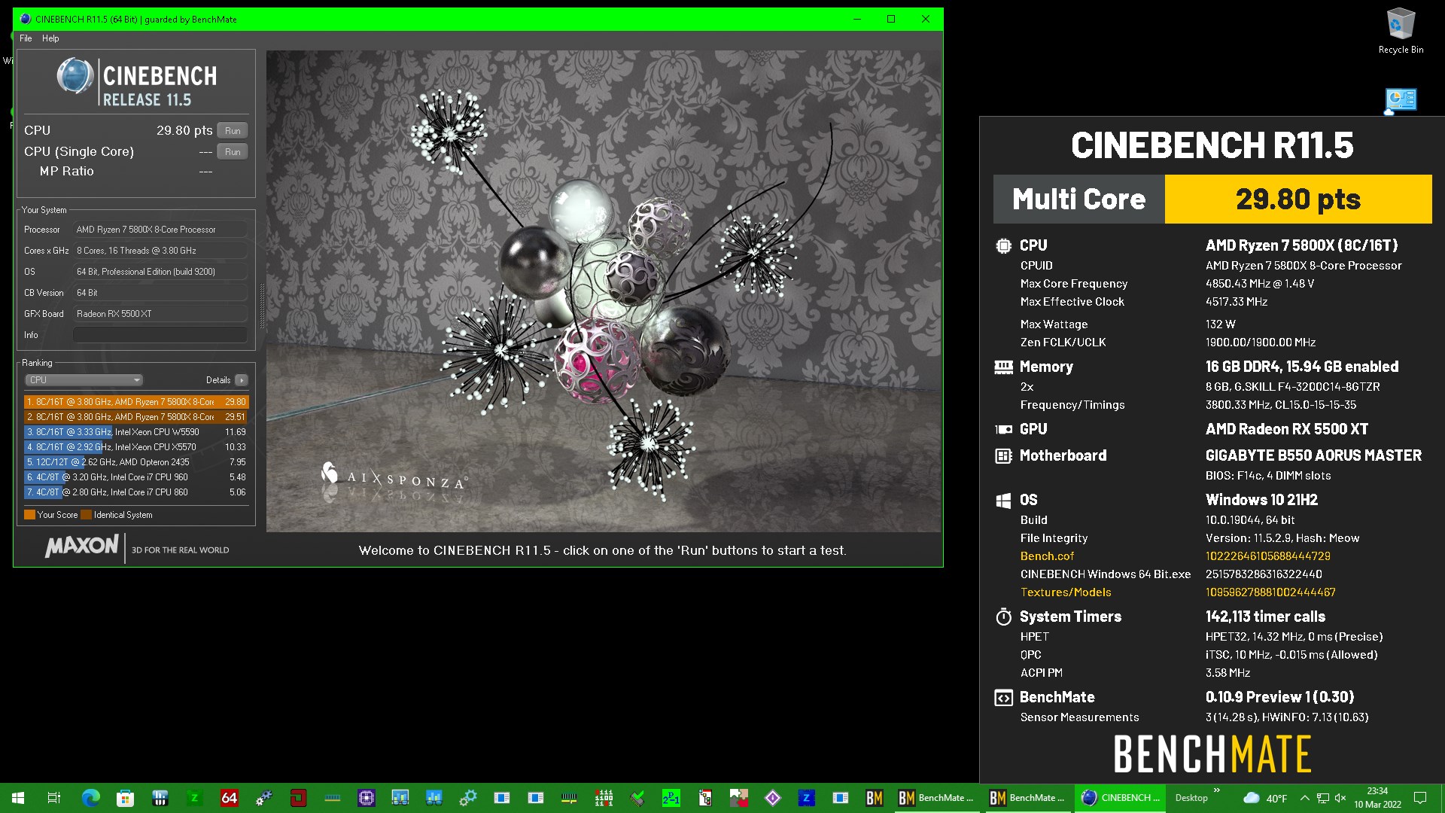The image size is (1445, 813).
Task: Open the weather 40°F widget
Action: click(x=1265, y=798)
